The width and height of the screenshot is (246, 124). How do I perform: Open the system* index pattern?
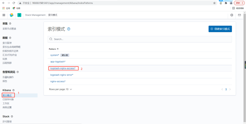(55, 55)
